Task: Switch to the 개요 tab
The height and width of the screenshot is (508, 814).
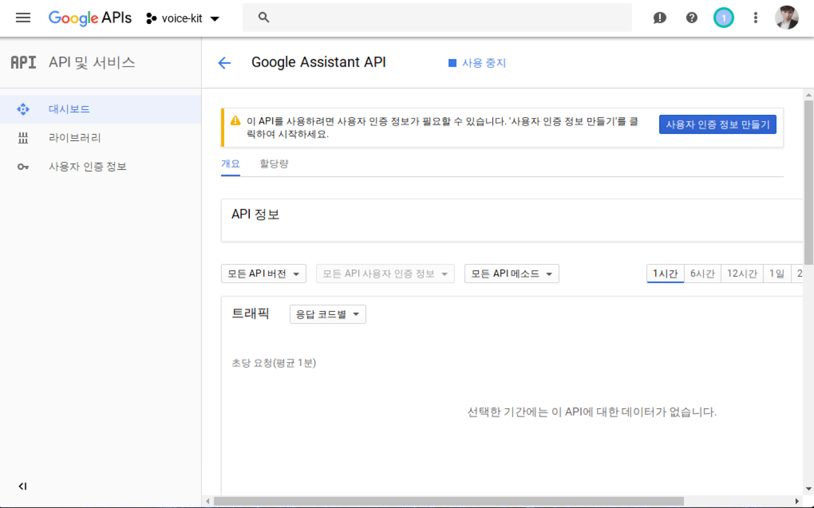Action: coord(230,164)
